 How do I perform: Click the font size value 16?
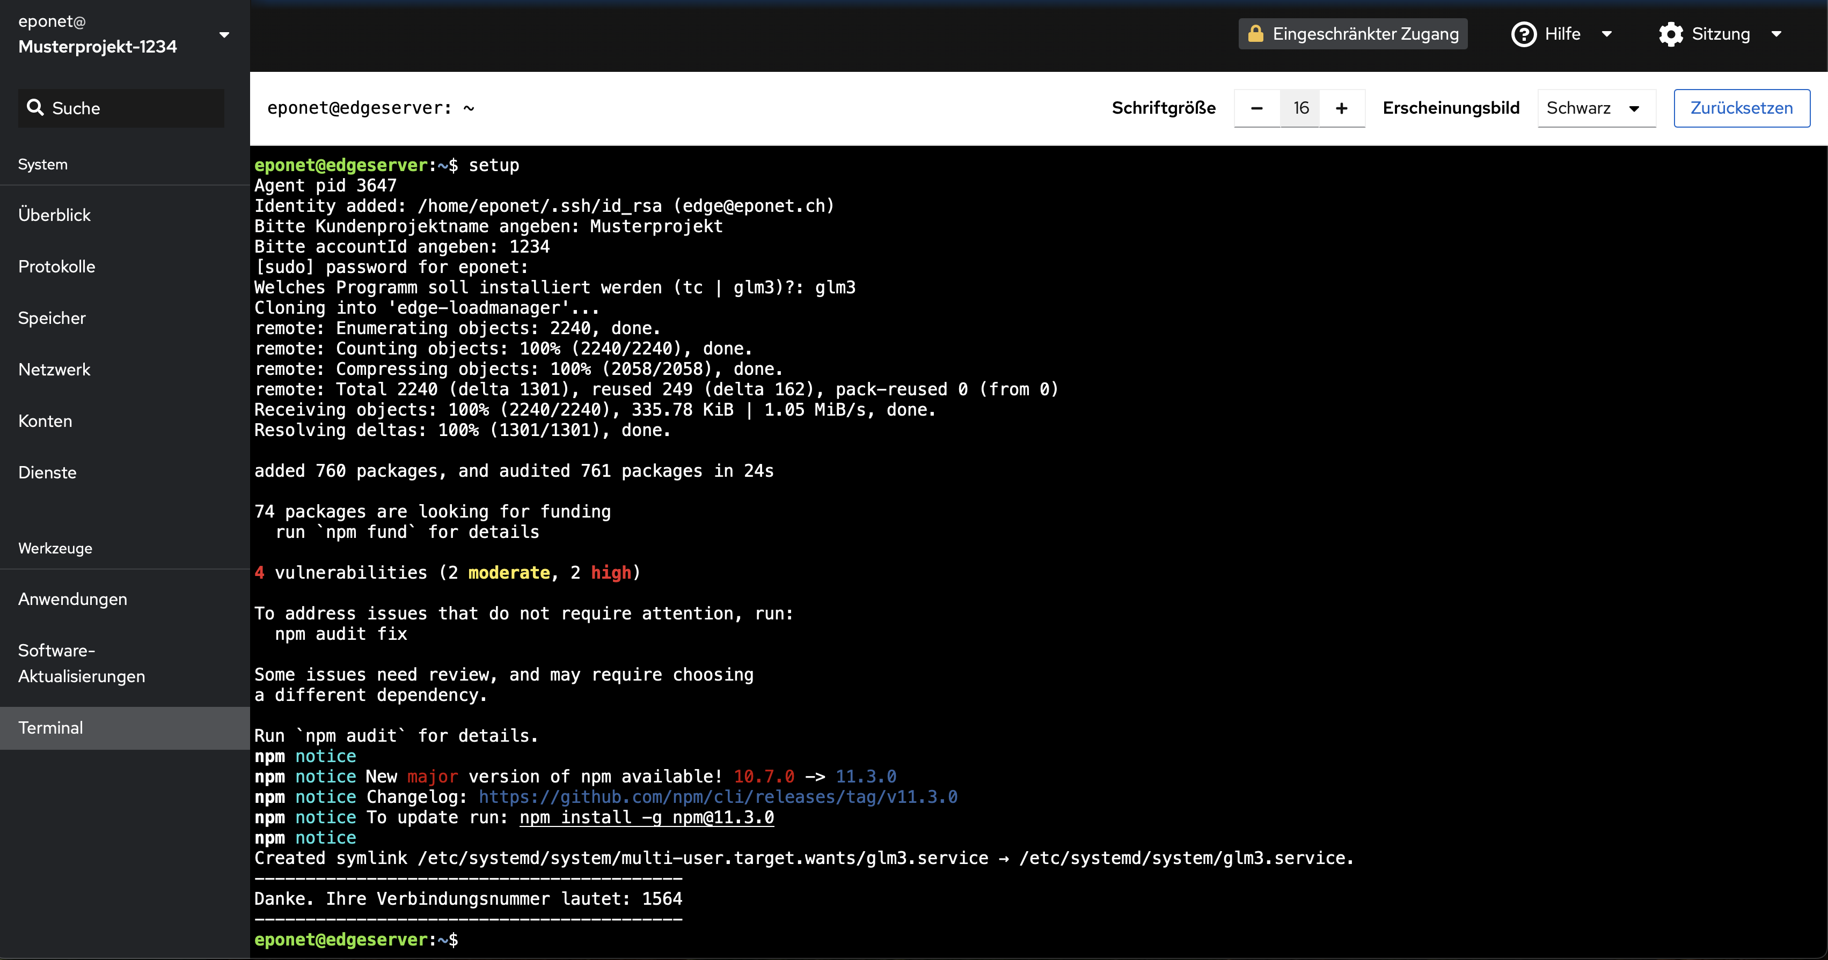point(1300,108)
